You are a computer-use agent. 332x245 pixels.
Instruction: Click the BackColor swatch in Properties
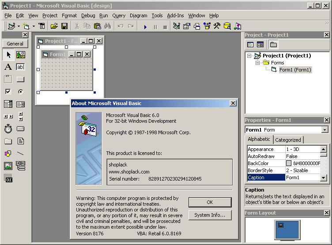pyautogui.click(x=289, y=163)
